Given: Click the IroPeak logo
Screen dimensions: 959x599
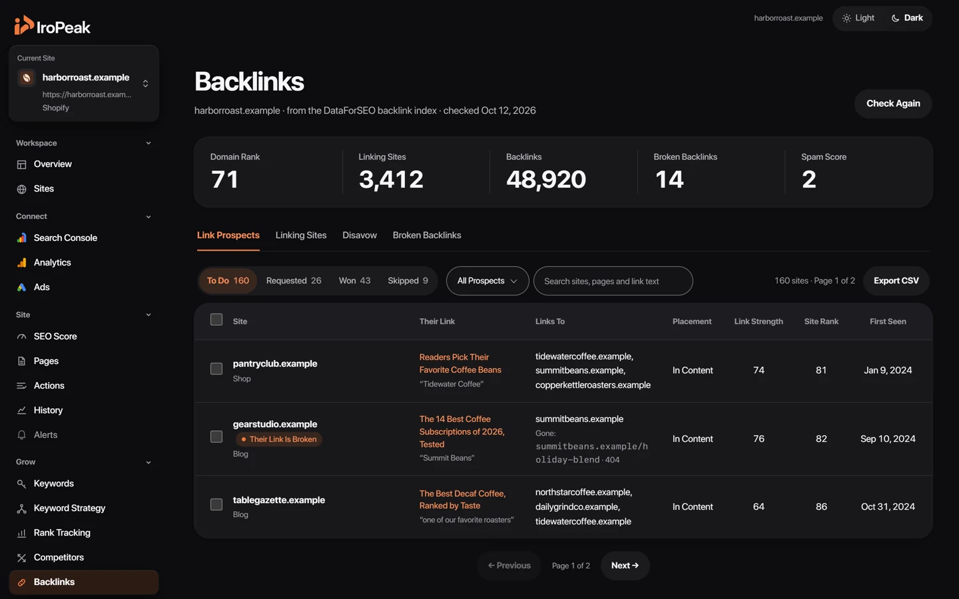Looking at the screenshot, I should click(52, 26).
